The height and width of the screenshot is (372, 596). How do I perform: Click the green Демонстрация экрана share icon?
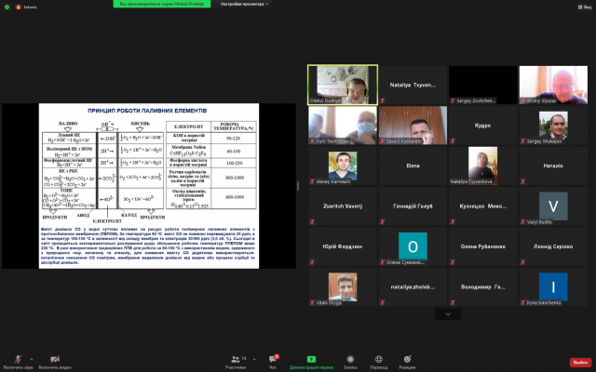pyautogui.click(x=311, y=359)
